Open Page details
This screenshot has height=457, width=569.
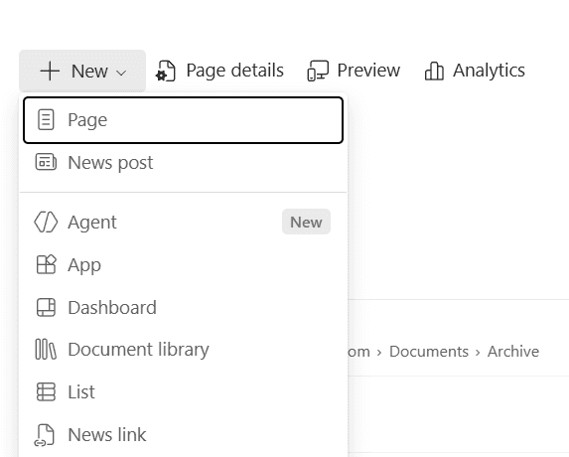pos(219,71)
